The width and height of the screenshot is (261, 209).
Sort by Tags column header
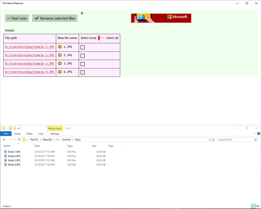coord(111,146)
